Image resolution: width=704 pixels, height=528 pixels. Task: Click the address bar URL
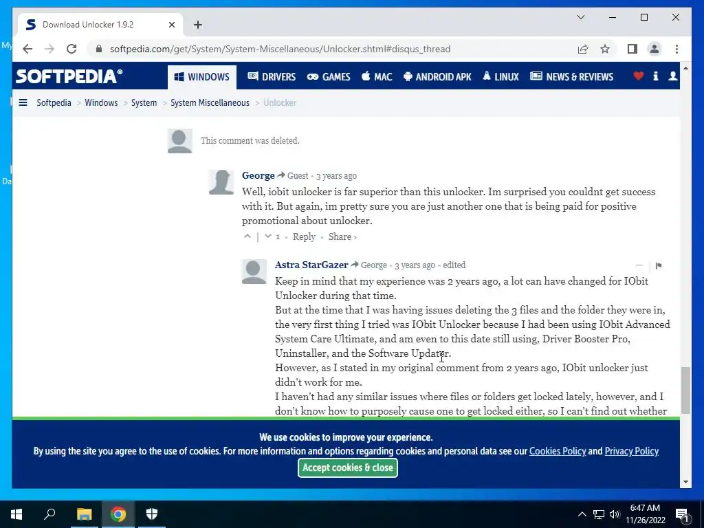[x=280, y=49]
